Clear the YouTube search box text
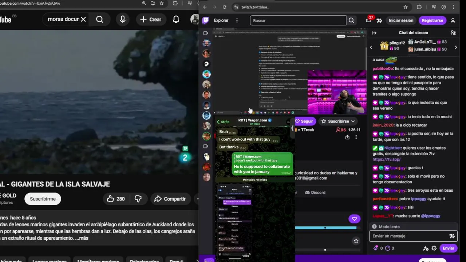The height and width of the screenshot is (262, 466). click(x=83, y=19)
